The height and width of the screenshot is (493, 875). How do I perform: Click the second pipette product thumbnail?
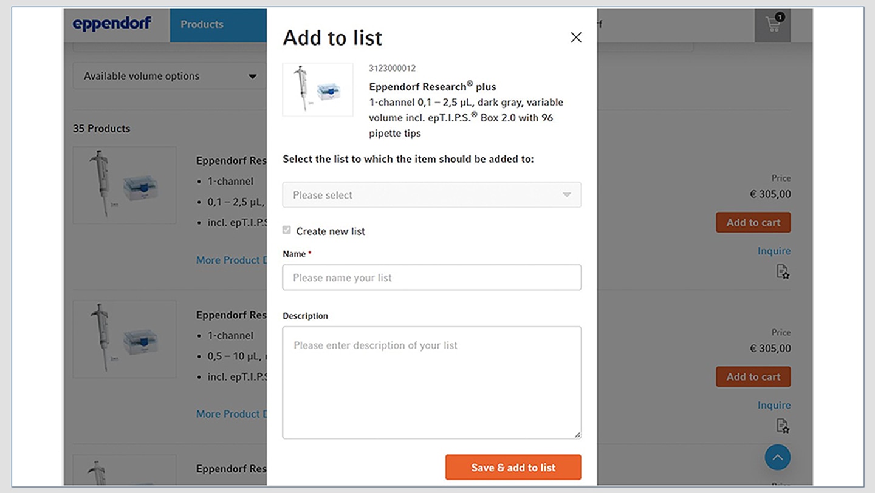(x=125, y=339)
